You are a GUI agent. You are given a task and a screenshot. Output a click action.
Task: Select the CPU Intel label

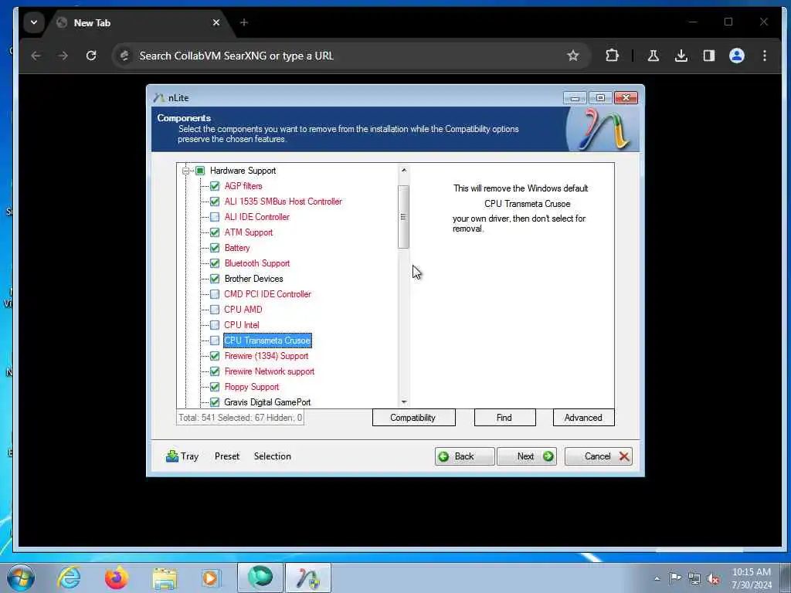(242, 325)
